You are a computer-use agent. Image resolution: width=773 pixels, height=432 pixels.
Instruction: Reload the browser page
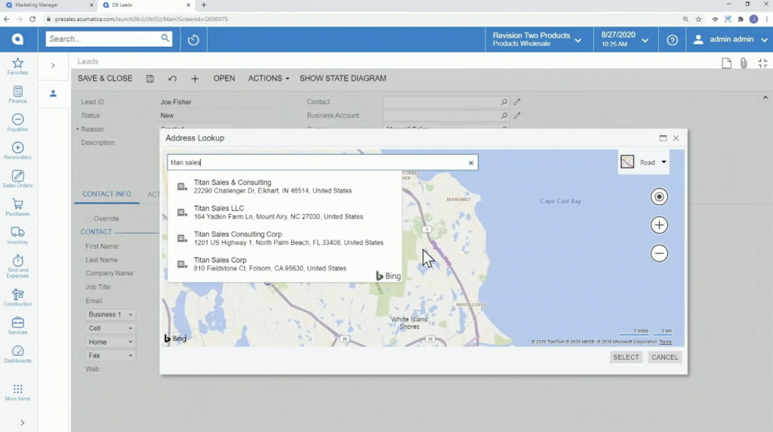(32, 19)
